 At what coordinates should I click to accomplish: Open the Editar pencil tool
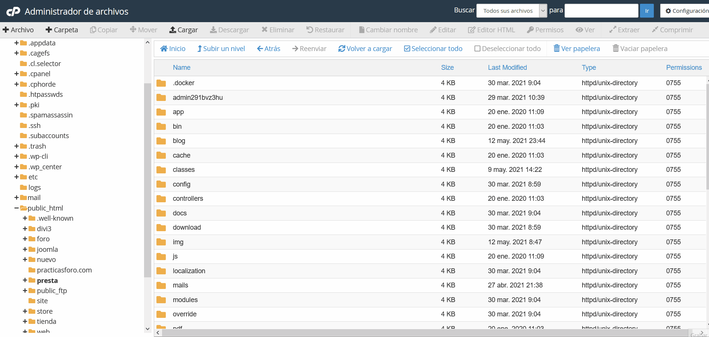(x=443, y=30)
